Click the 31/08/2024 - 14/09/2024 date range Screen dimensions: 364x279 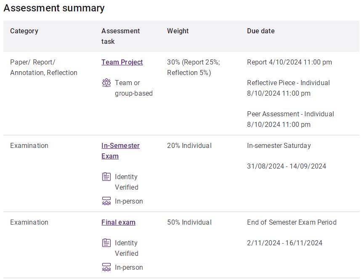tap(287, 166)
